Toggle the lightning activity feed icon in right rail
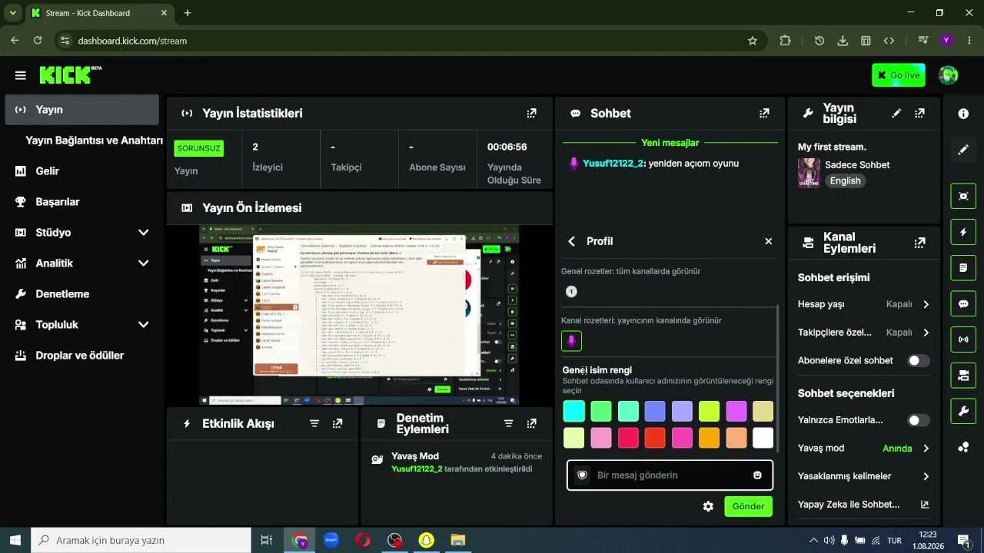The image size is (984, 553). point(963,232)
